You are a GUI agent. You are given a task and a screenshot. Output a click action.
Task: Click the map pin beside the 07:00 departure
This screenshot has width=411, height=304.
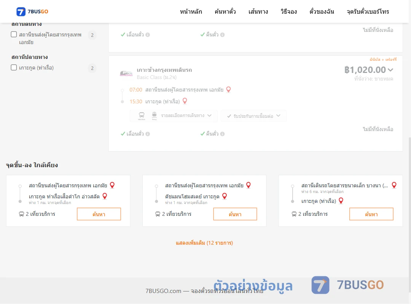tap(229, 90)
